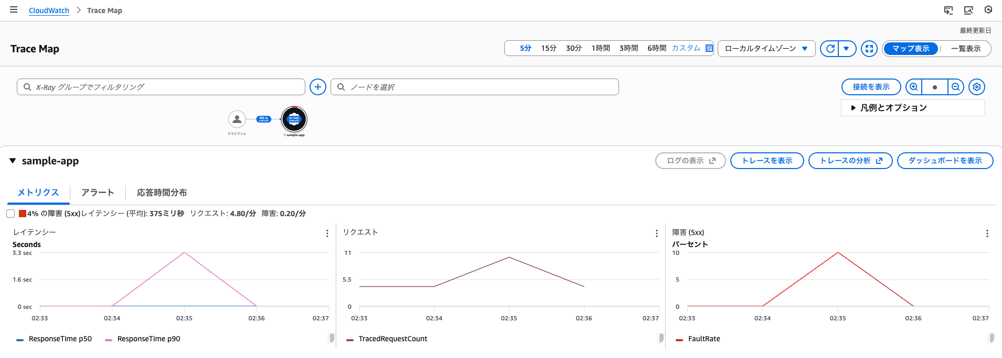Toggle the 5xx fault checkbox
Image resolution: width=1002 pixels, height=358 pixels.
[x=10, y=214]
